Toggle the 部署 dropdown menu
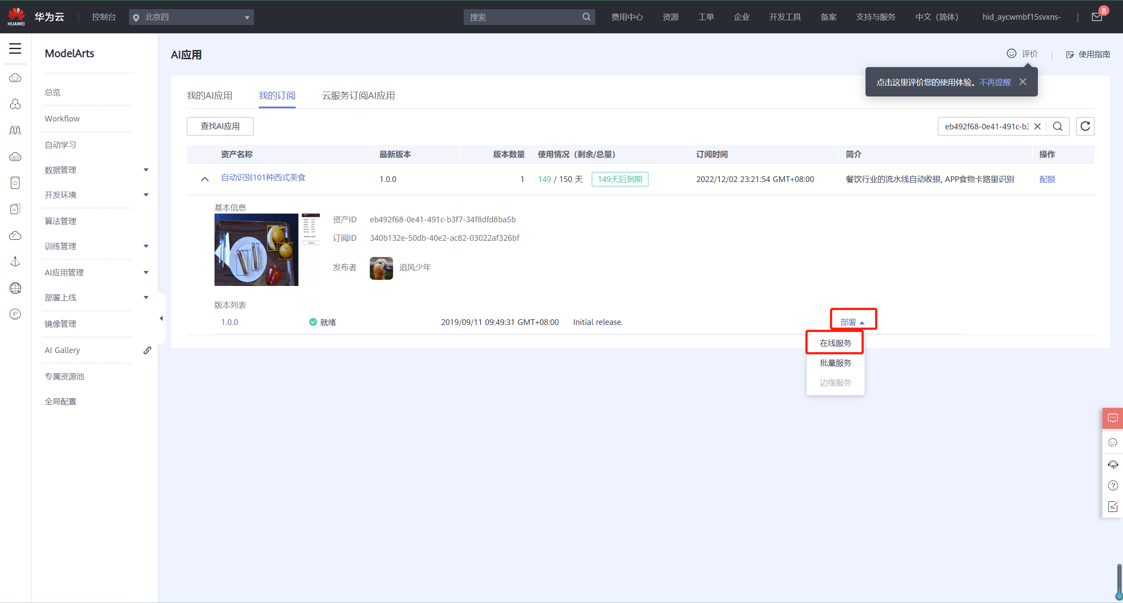Image resolution: width=1123 pixels, height=603 pixels. tap(852, 322)
